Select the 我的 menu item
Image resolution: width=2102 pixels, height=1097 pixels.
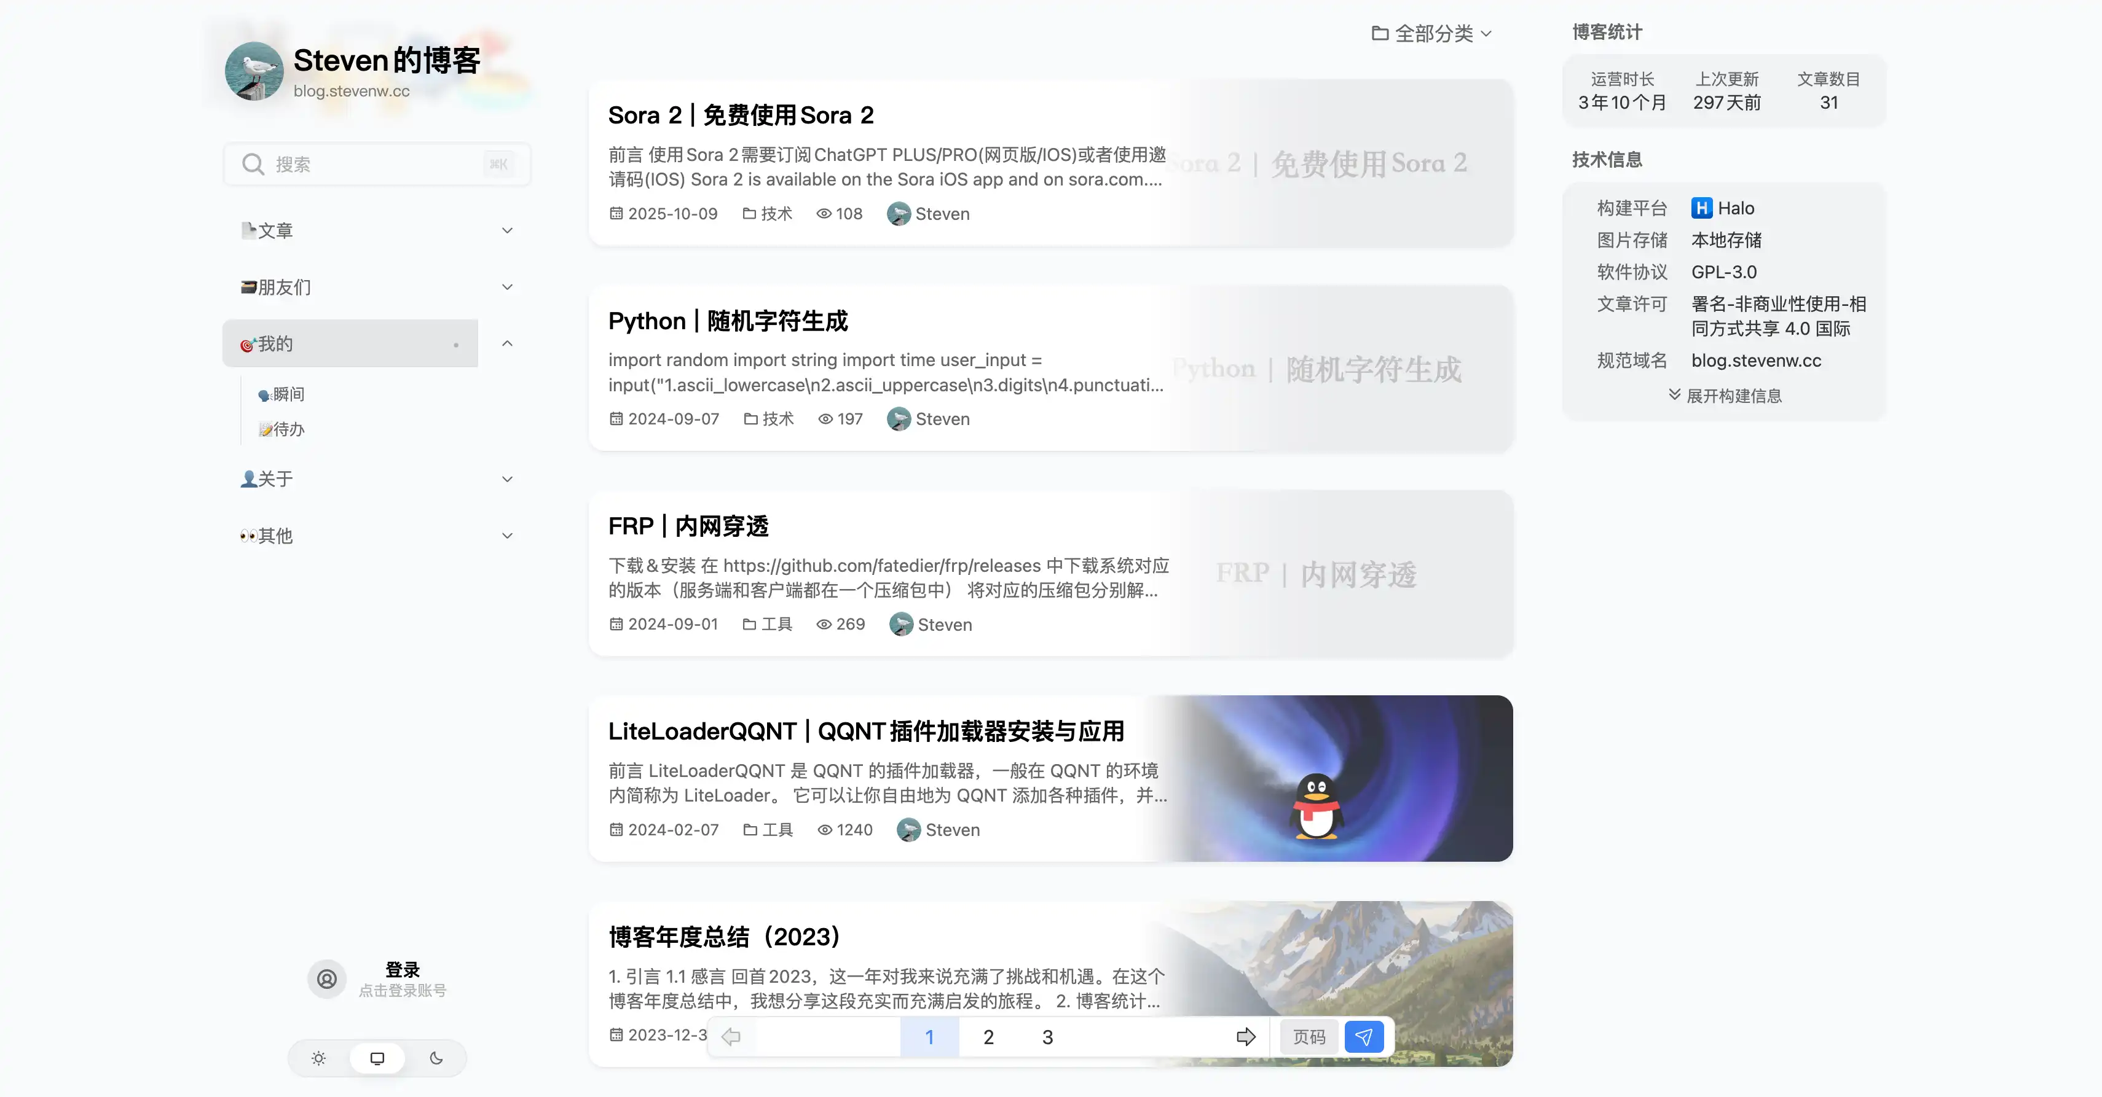[x=350, y=343]
